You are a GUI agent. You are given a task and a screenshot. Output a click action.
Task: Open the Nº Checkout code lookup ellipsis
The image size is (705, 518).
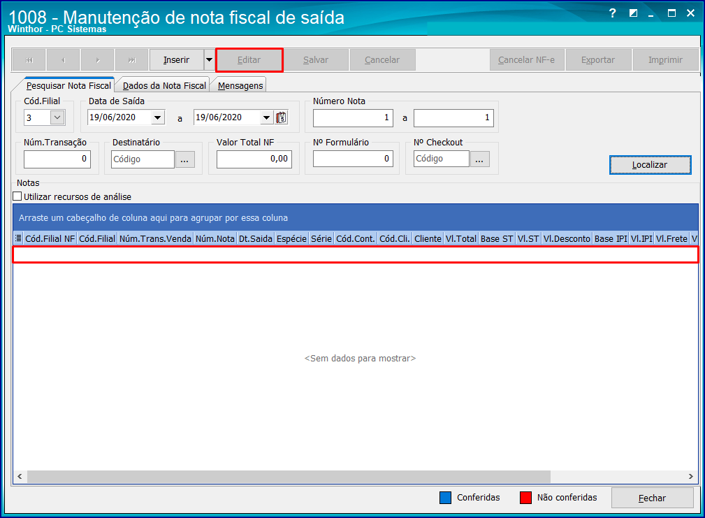pyautogui.click(x=479, y=159)
